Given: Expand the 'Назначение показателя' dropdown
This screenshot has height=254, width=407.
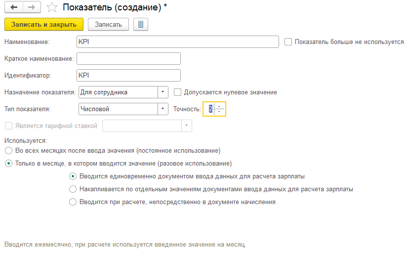Looking at the screenshot, I should coord(163,92).
